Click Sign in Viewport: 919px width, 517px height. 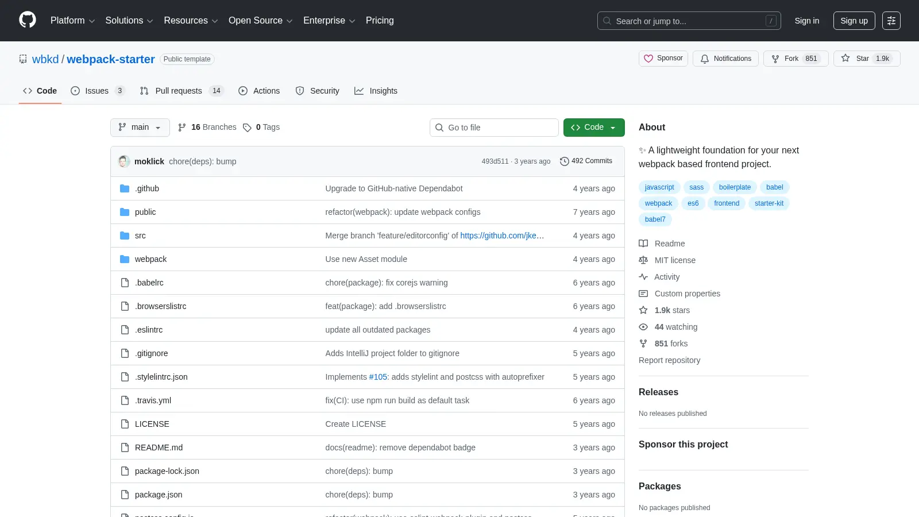(807, 21)
